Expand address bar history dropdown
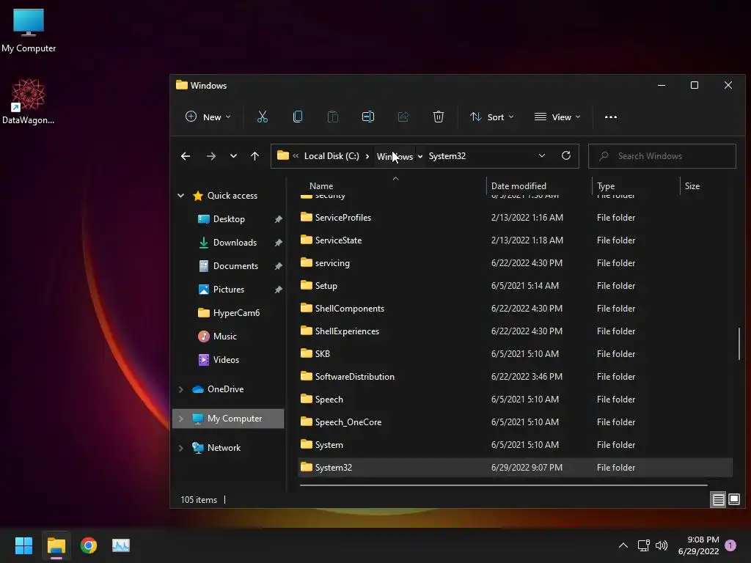Screen dimensions: 751x563 542,155
